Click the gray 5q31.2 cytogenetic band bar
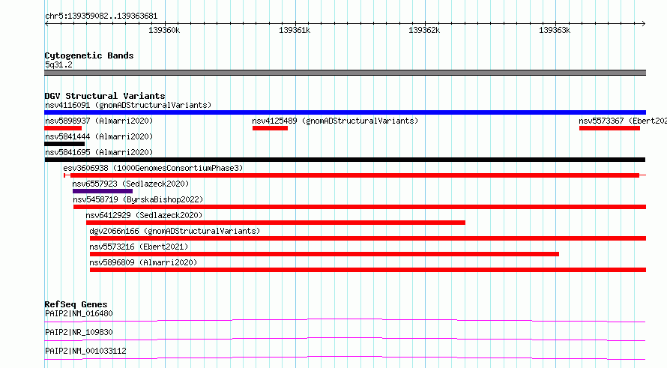 coord(345,73)
